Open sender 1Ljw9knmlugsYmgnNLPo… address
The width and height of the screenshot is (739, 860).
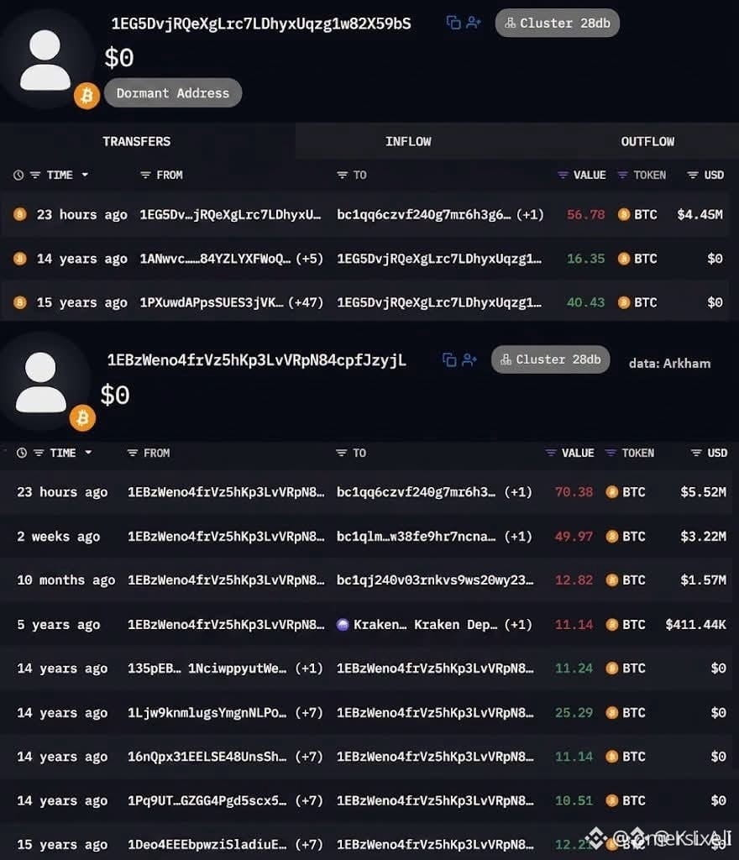207,713
